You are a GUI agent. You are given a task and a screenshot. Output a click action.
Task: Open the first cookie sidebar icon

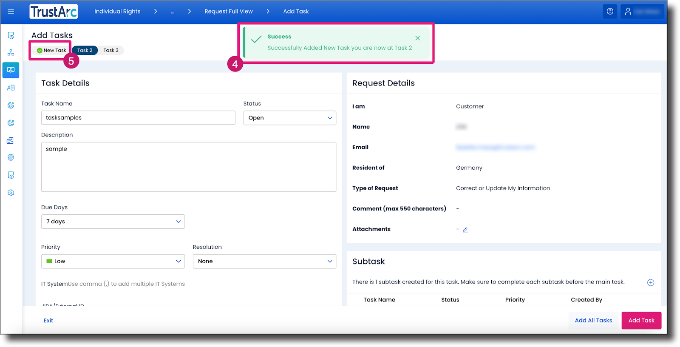tap(11, 105)
